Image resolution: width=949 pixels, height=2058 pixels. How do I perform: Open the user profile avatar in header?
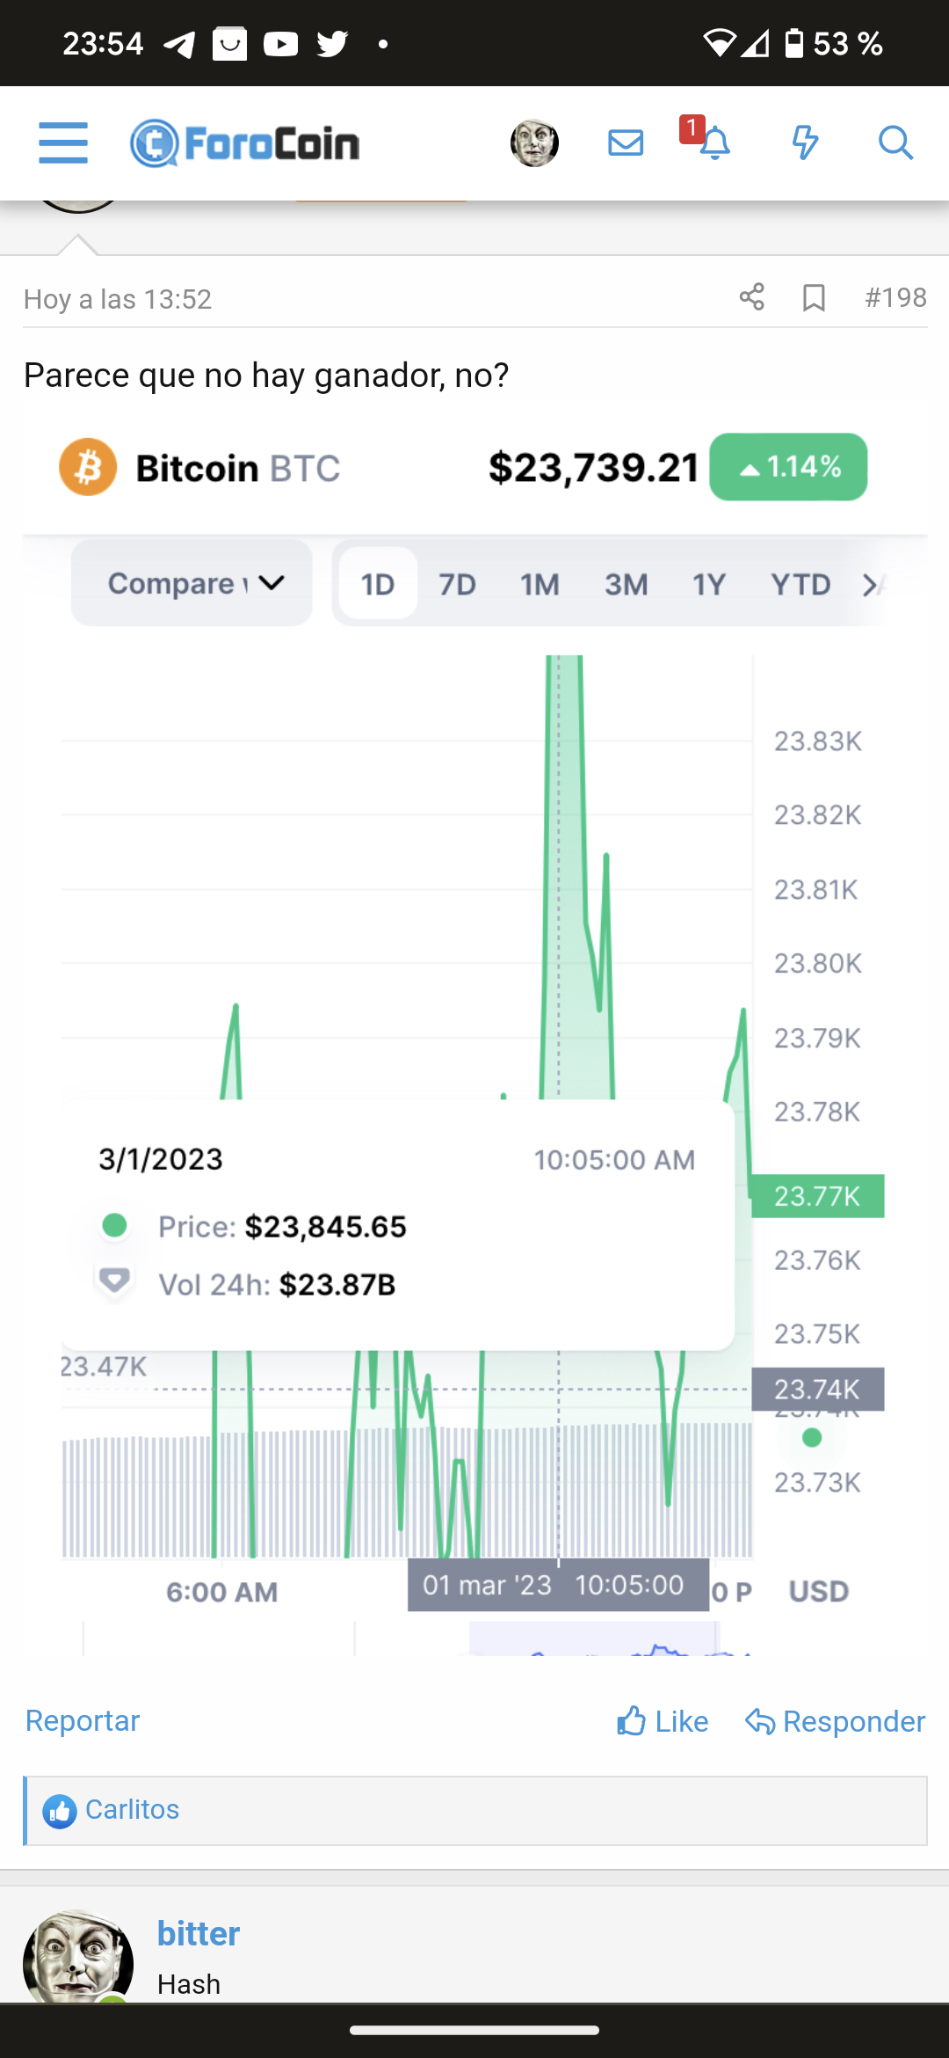point(534,142)
